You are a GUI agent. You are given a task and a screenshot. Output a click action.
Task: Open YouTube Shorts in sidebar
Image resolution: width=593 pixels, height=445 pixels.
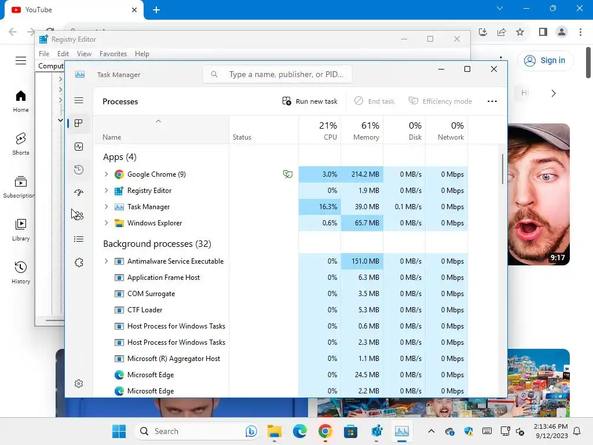point(21,144)
